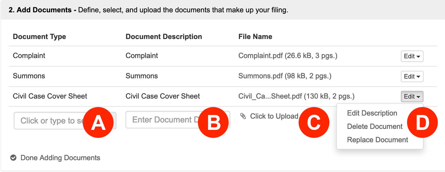This screenshot has width=445, height=172.
Task: Click the red A annotation marker
Action: pos(98,122)
